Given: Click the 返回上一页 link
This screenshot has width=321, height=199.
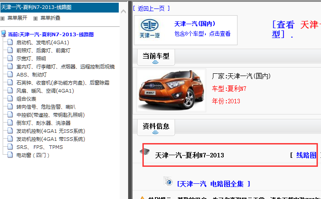Looking at the screenshot, I should point(151,8).
